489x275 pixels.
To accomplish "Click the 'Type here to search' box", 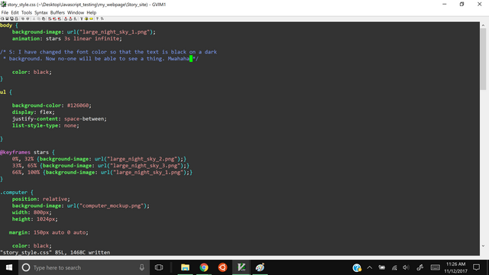I will 84,267.
